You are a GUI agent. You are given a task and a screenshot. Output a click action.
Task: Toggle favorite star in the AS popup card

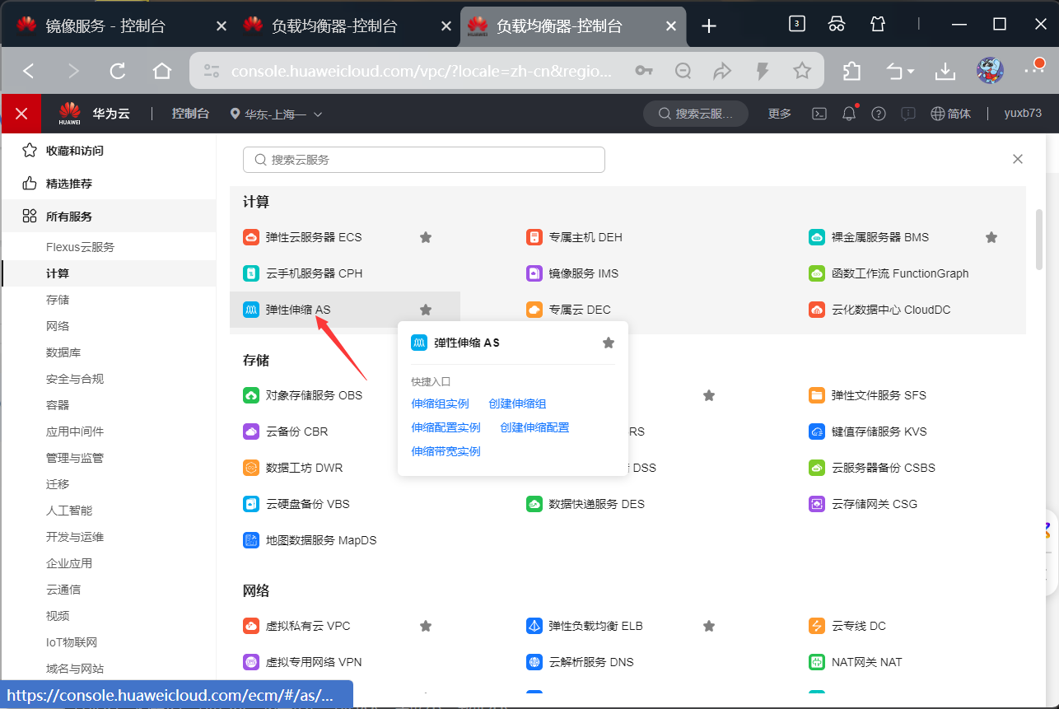pos(609,343)
